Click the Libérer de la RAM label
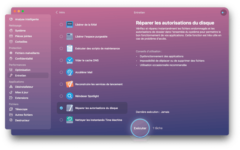 click(x=86, y=25)
